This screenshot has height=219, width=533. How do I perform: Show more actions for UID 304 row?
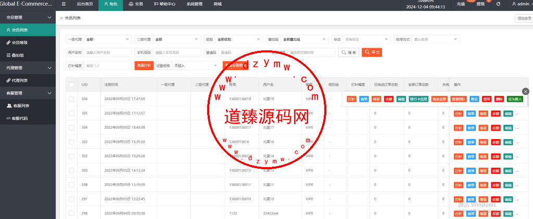click(x=517, y=128)
